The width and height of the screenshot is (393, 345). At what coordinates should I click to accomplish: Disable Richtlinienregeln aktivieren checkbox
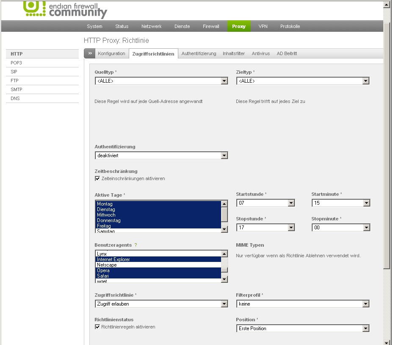97,327
